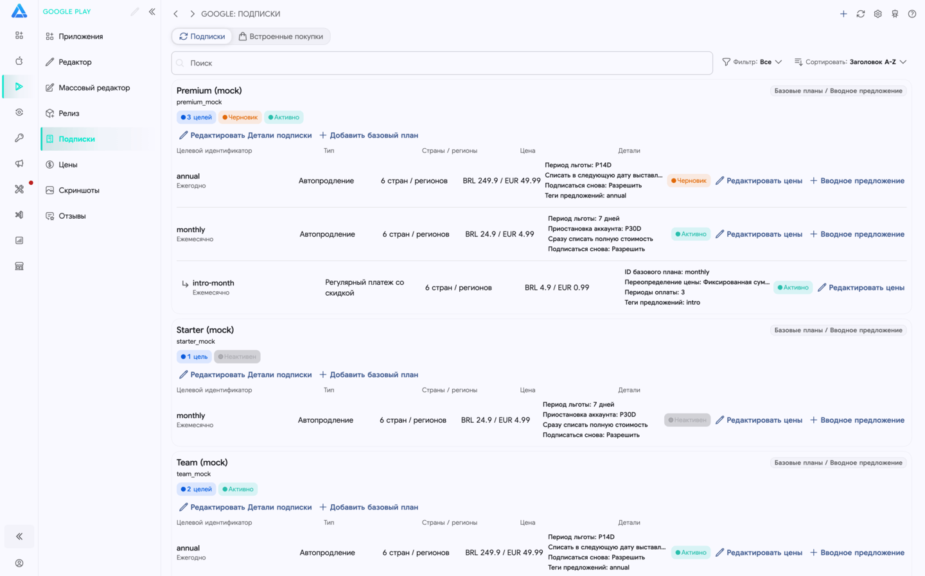The width and height of the screenshot is (925, 576).
Task: Add intro offer to Team annual plan
Action: [857, 553]
